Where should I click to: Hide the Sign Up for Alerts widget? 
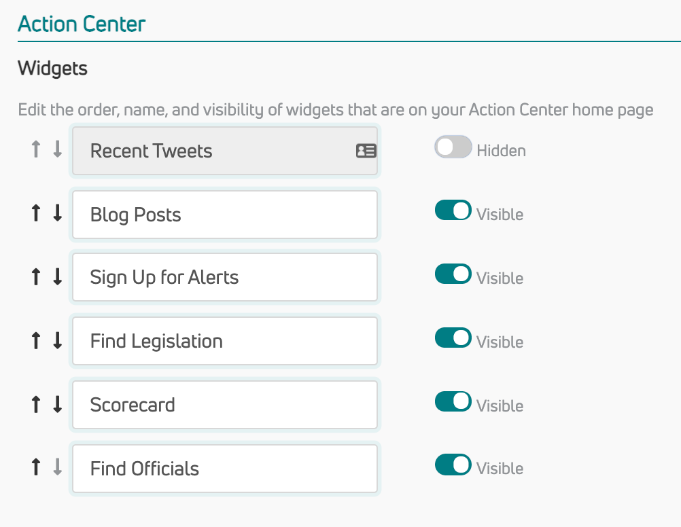pos(453,274)
